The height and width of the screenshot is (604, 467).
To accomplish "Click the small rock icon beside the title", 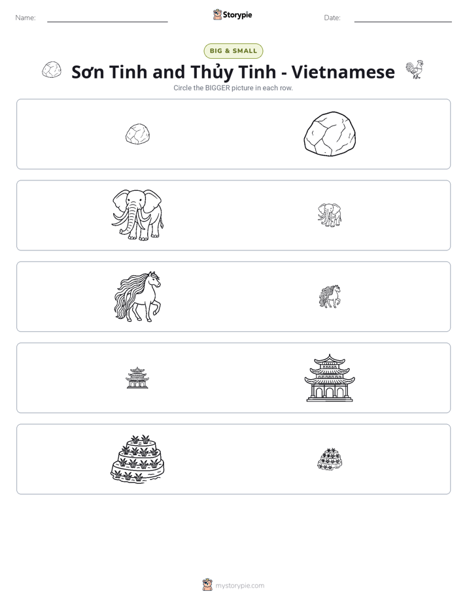I will (52, 70).
